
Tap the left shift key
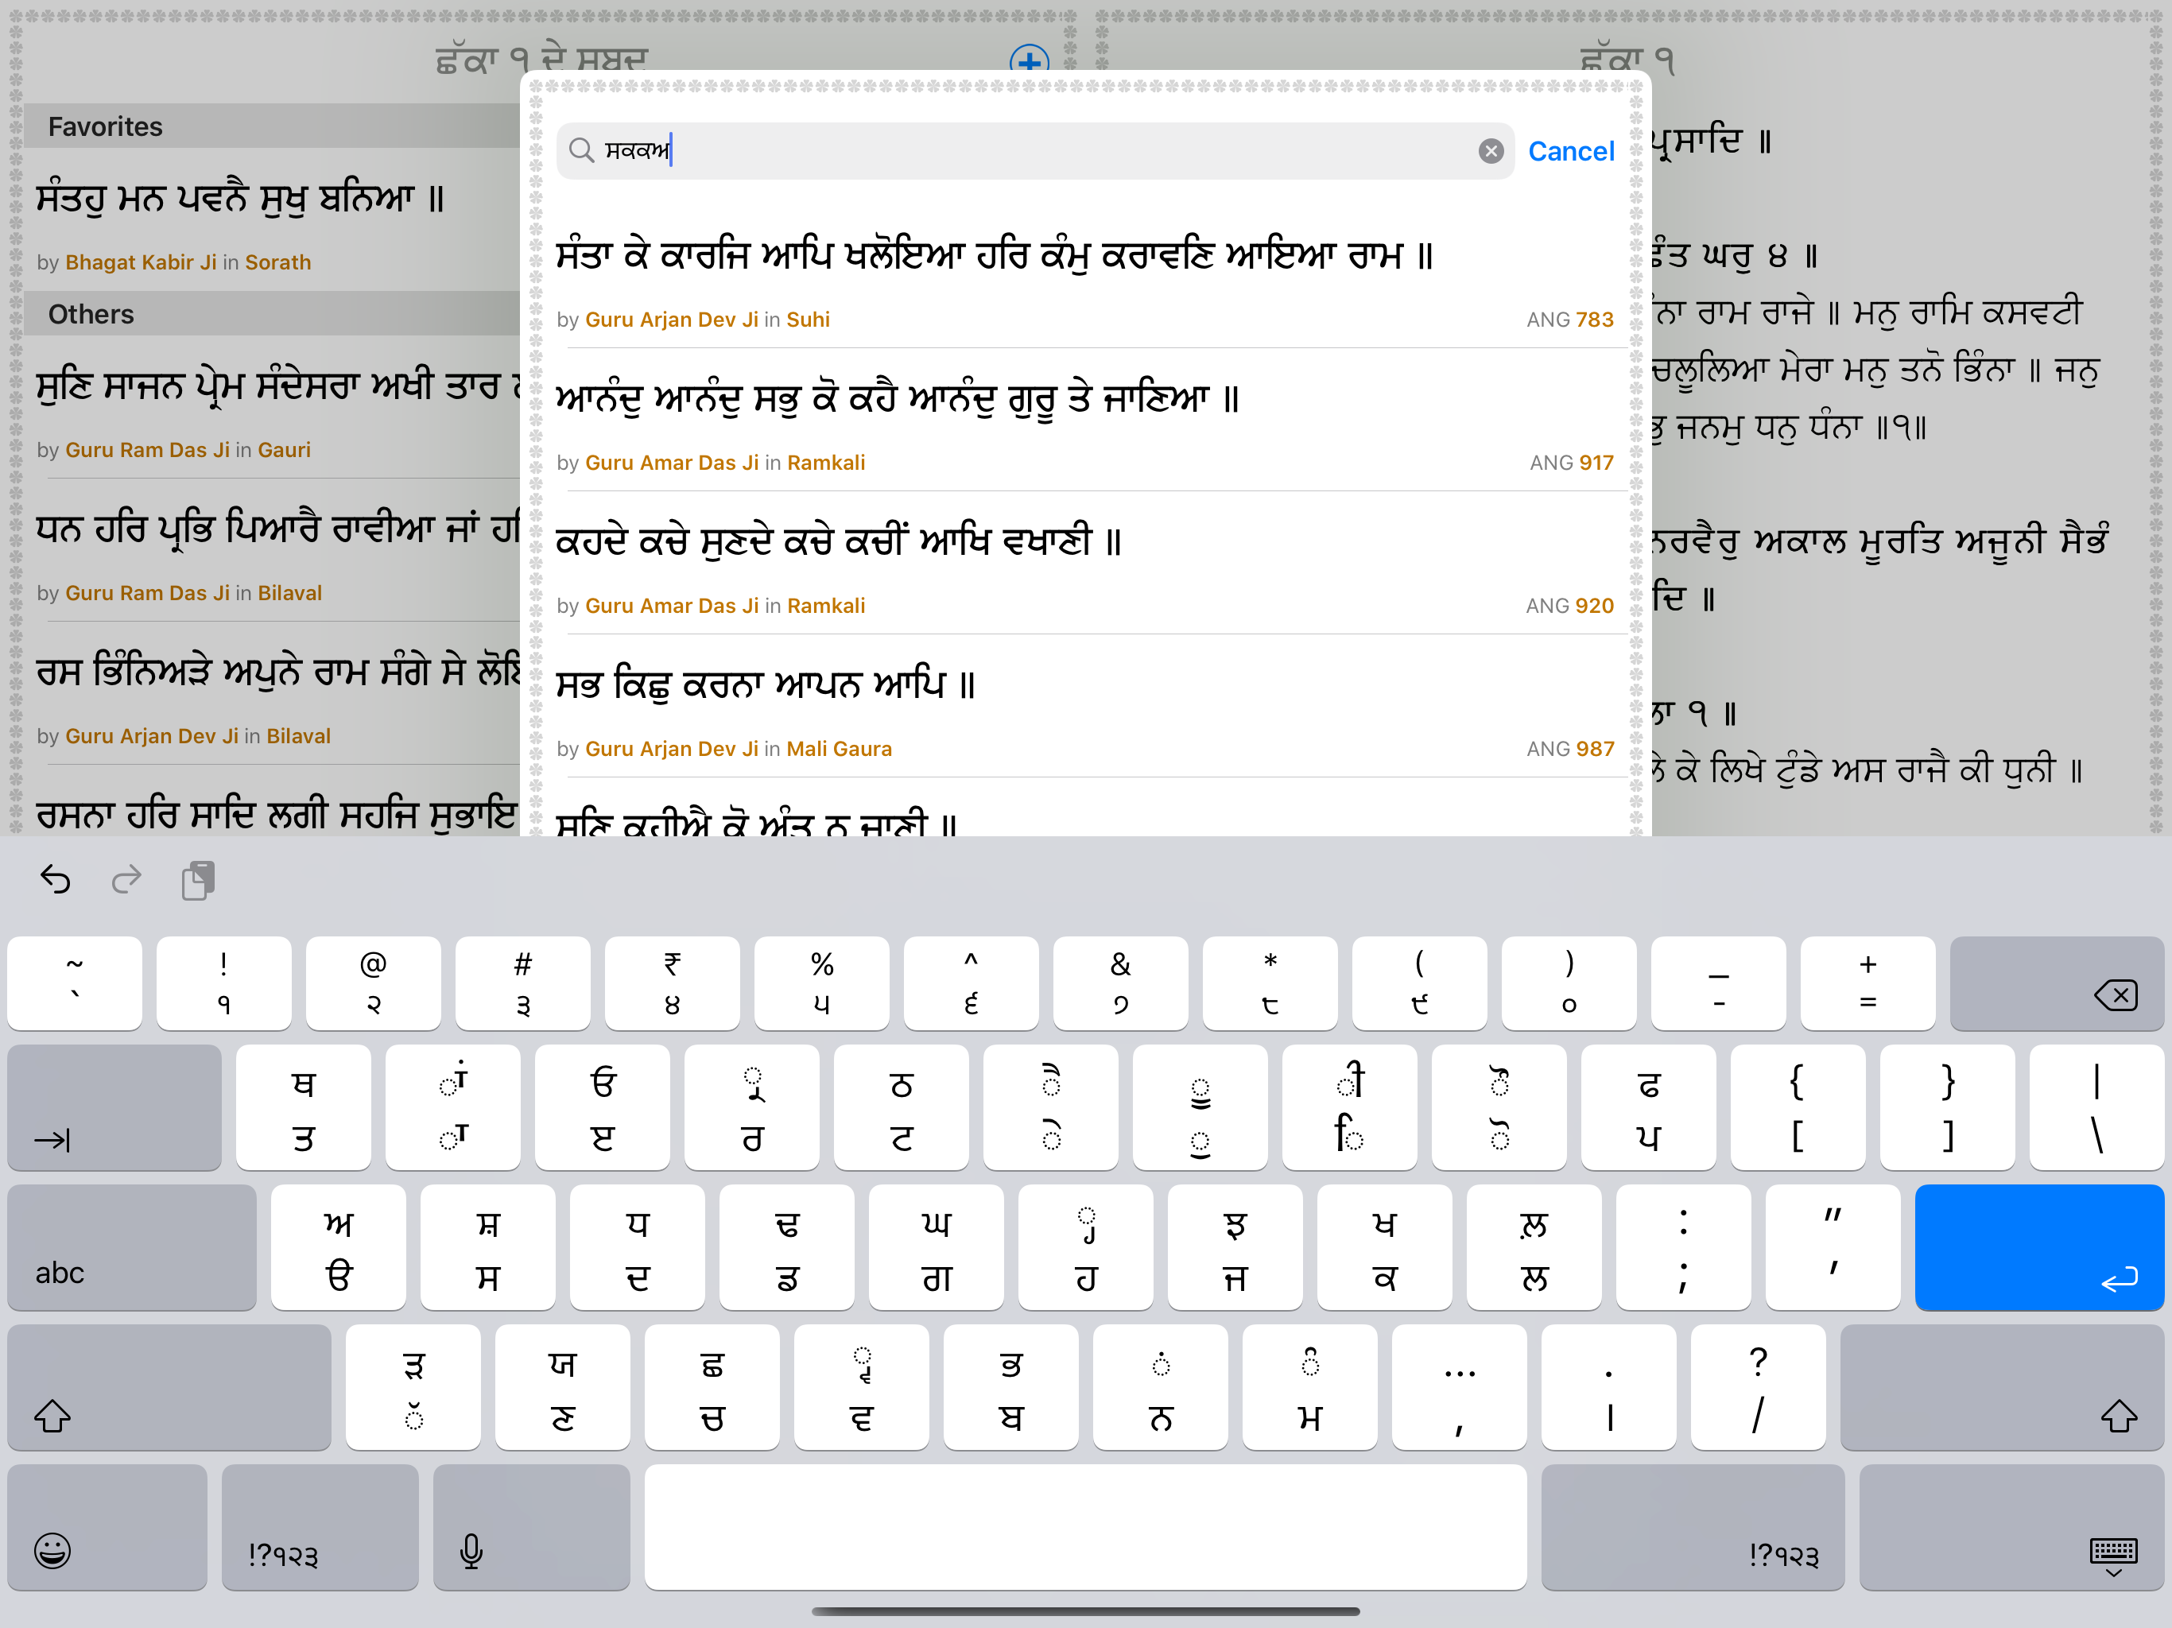[169, 1386]
